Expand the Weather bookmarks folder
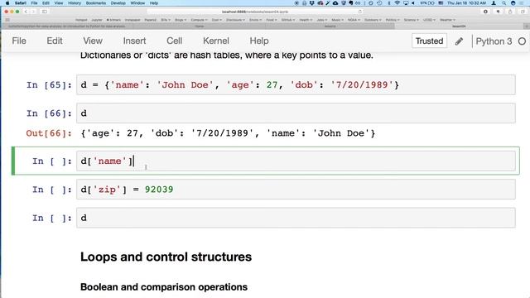The height and width of the screenshot is (298, 530). tap(447, 20)
